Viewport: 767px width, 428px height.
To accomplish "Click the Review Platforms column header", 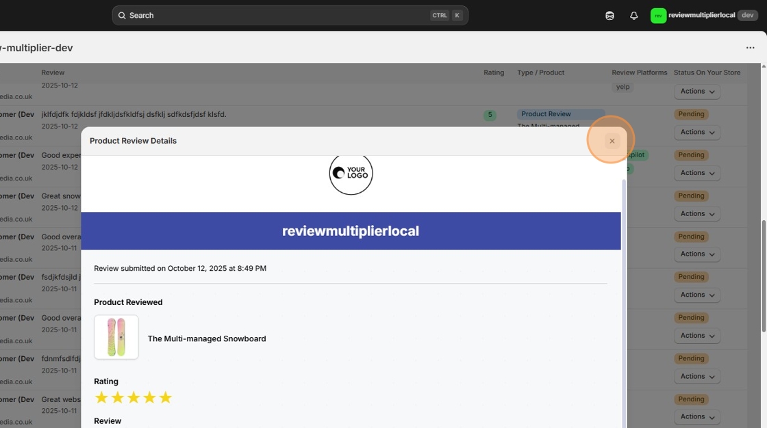I will [x=640, y=72].
